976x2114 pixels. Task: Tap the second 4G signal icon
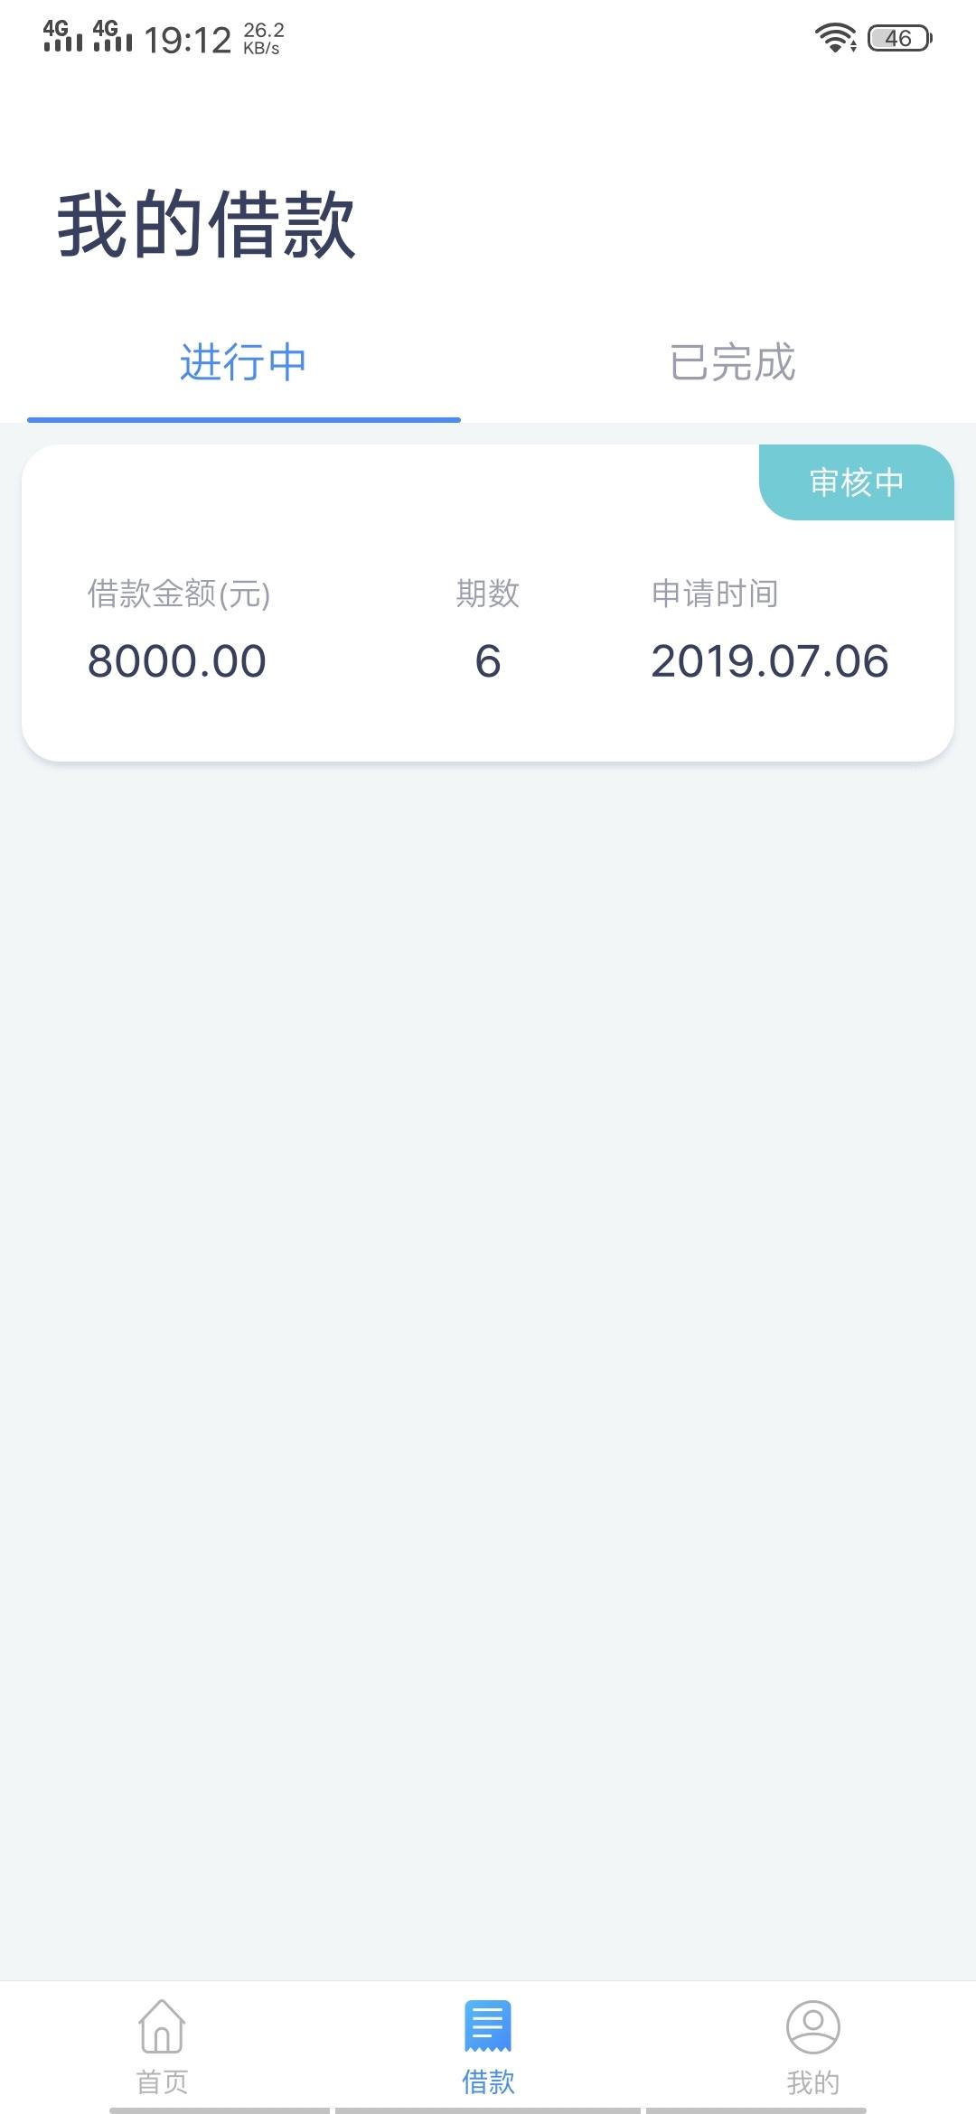click(112, 36)
